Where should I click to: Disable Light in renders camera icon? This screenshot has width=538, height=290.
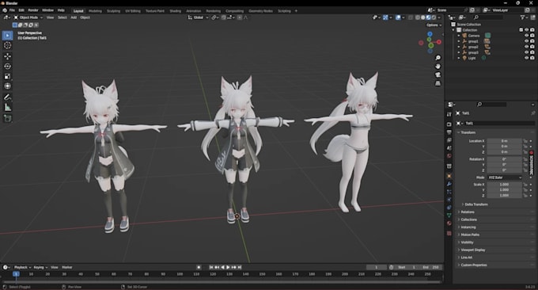click(532, 58)
